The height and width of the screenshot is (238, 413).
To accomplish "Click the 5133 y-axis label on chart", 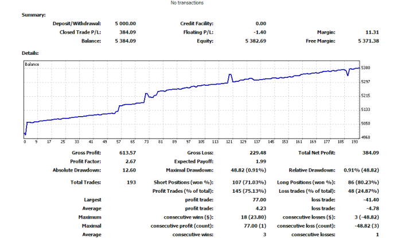I will [x=365, y=109].
